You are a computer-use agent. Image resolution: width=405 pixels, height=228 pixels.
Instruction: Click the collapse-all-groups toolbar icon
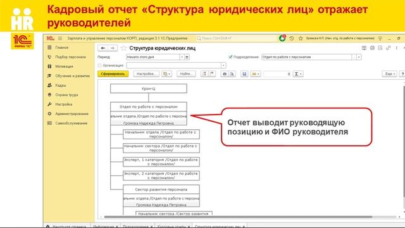[212, 74]
